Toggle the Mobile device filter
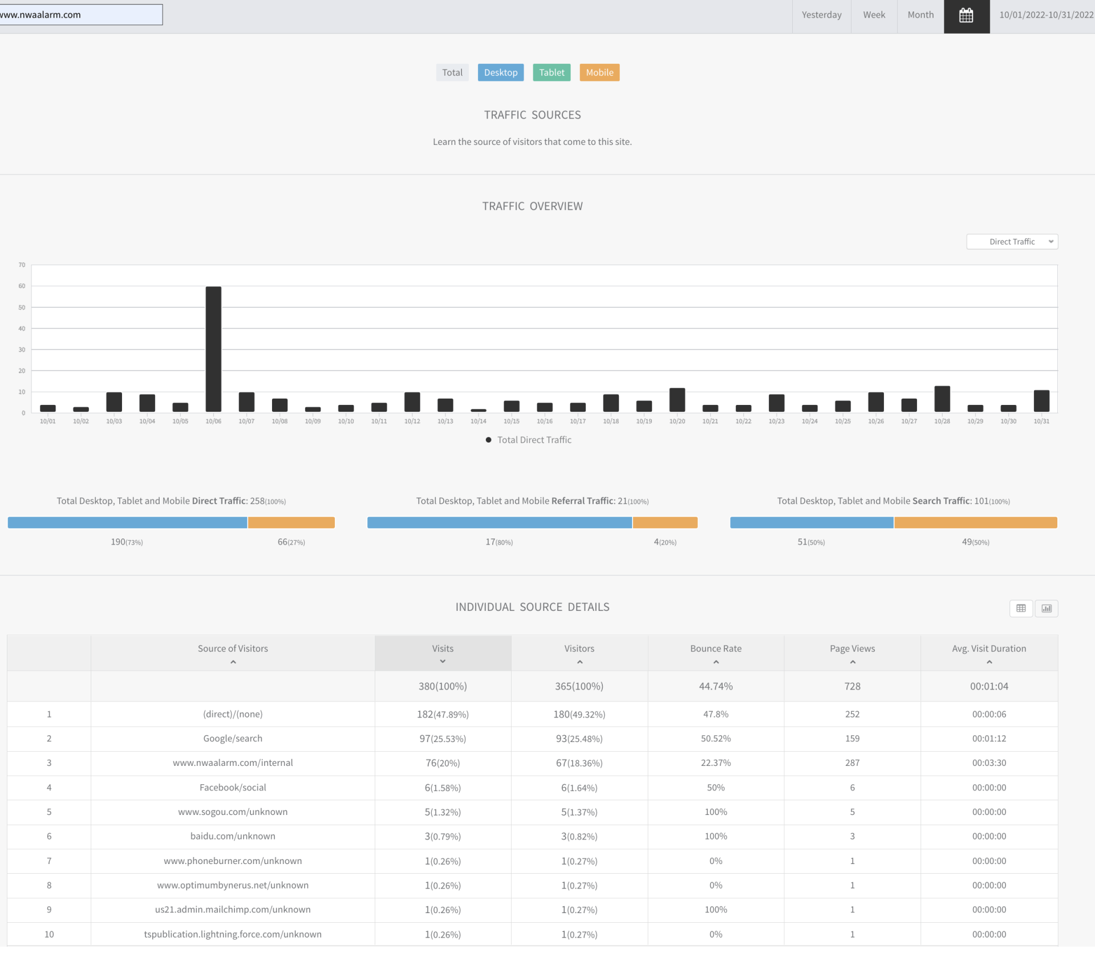This screenshot has height=953, width=1095. [x=599, y=72]
